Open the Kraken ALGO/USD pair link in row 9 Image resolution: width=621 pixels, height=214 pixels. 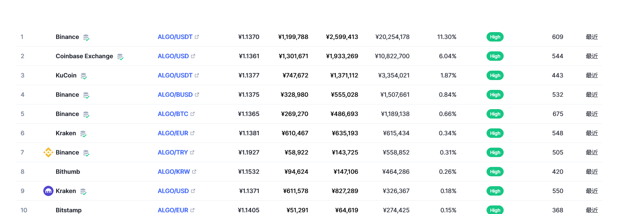pyautogui.click(x=173, y=191)
